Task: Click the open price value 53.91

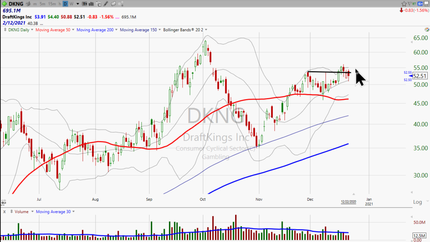Action: (40, 17)
